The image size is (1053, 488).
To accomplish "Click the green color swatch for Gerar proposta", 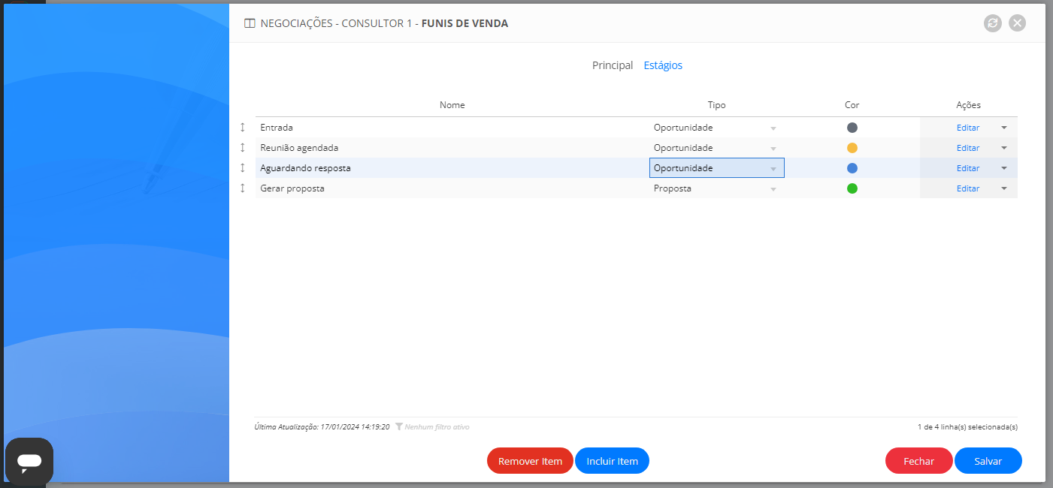I will tap(852, 188).
